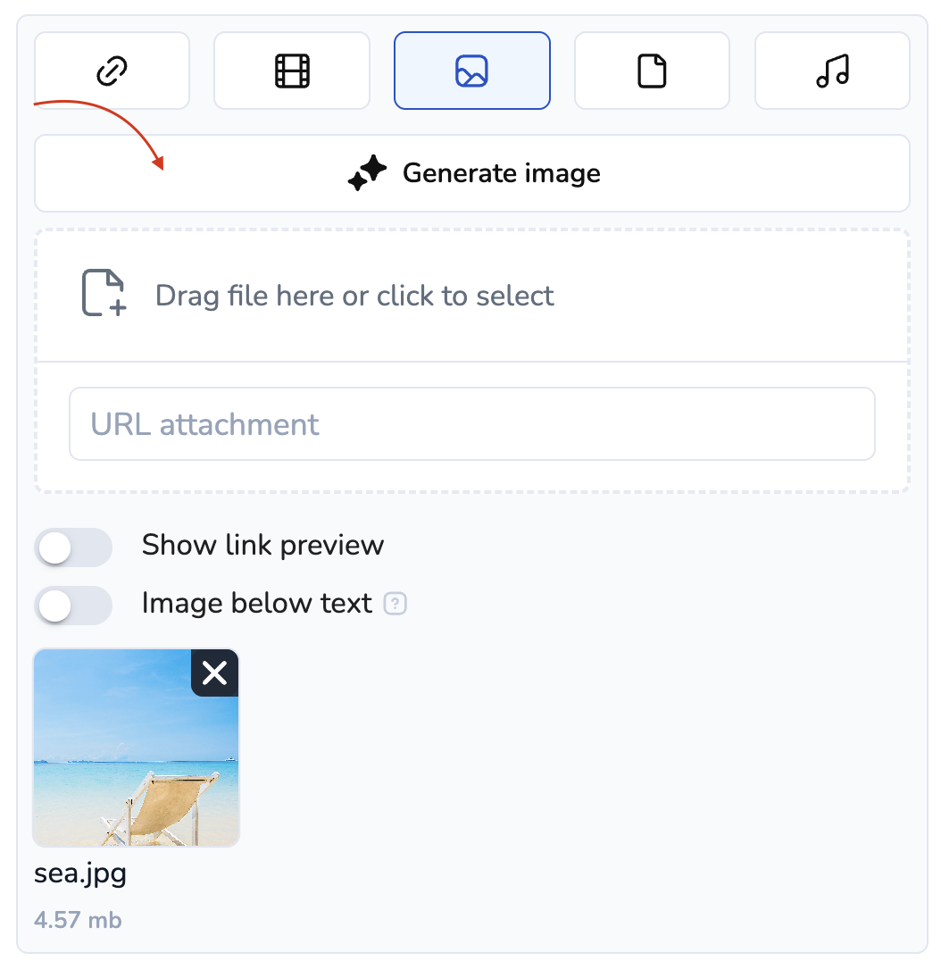Turn on the Image below text switch
The width and height of the screenshot is (941, 961).
click(x=73, y=606)
